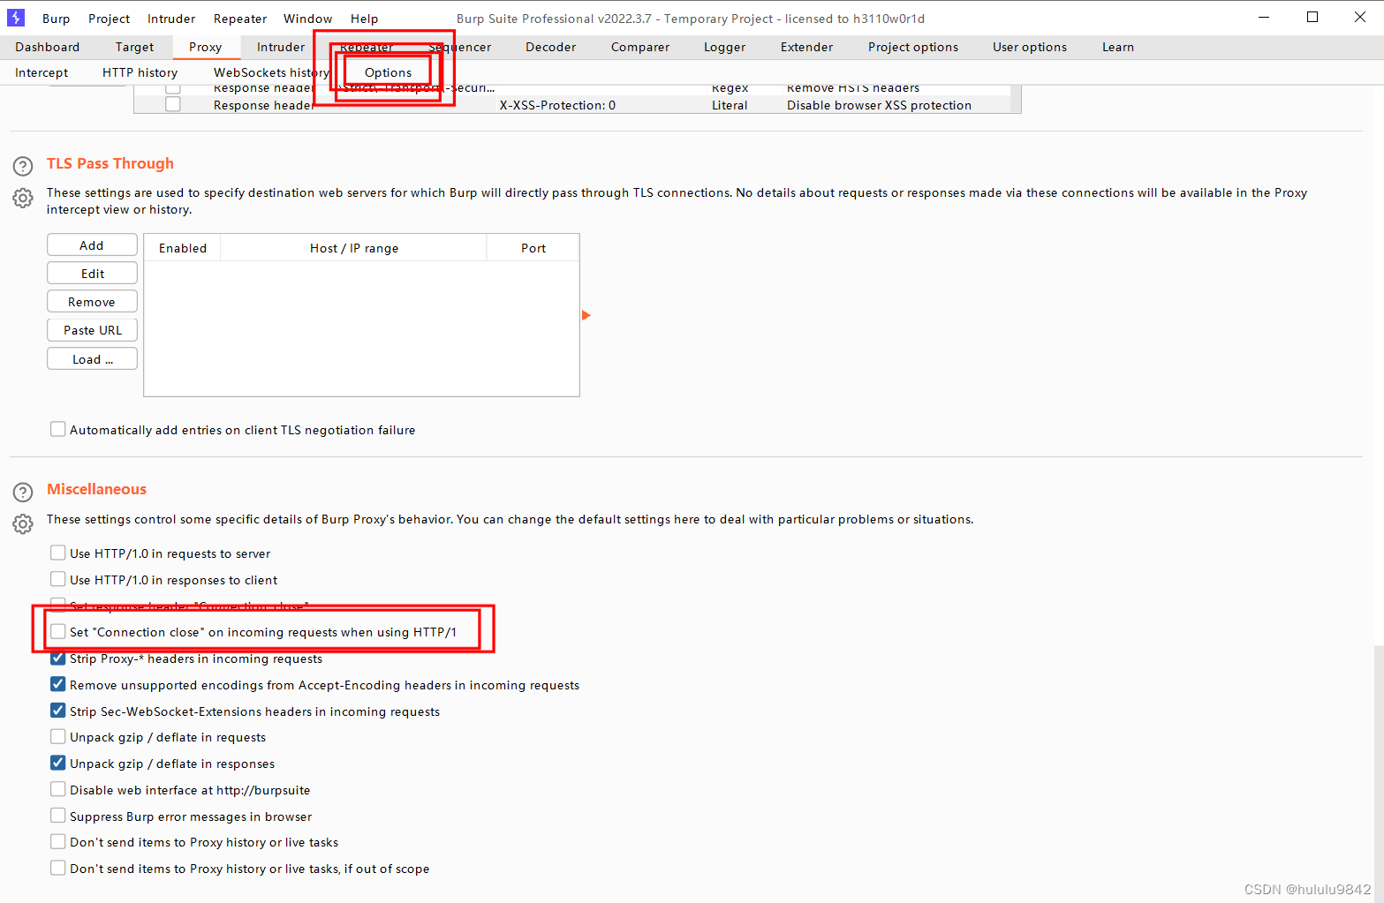This screenshot has height=903, width=1384.
Task: Open help for TLS Pass Through section
Action: [23, 166]
